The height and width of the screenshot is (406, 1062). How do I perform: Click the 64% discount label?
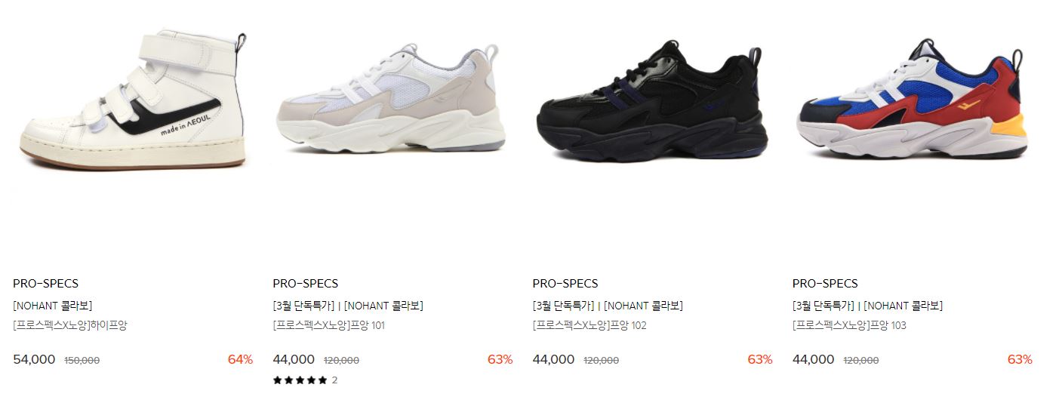(240, 359)
